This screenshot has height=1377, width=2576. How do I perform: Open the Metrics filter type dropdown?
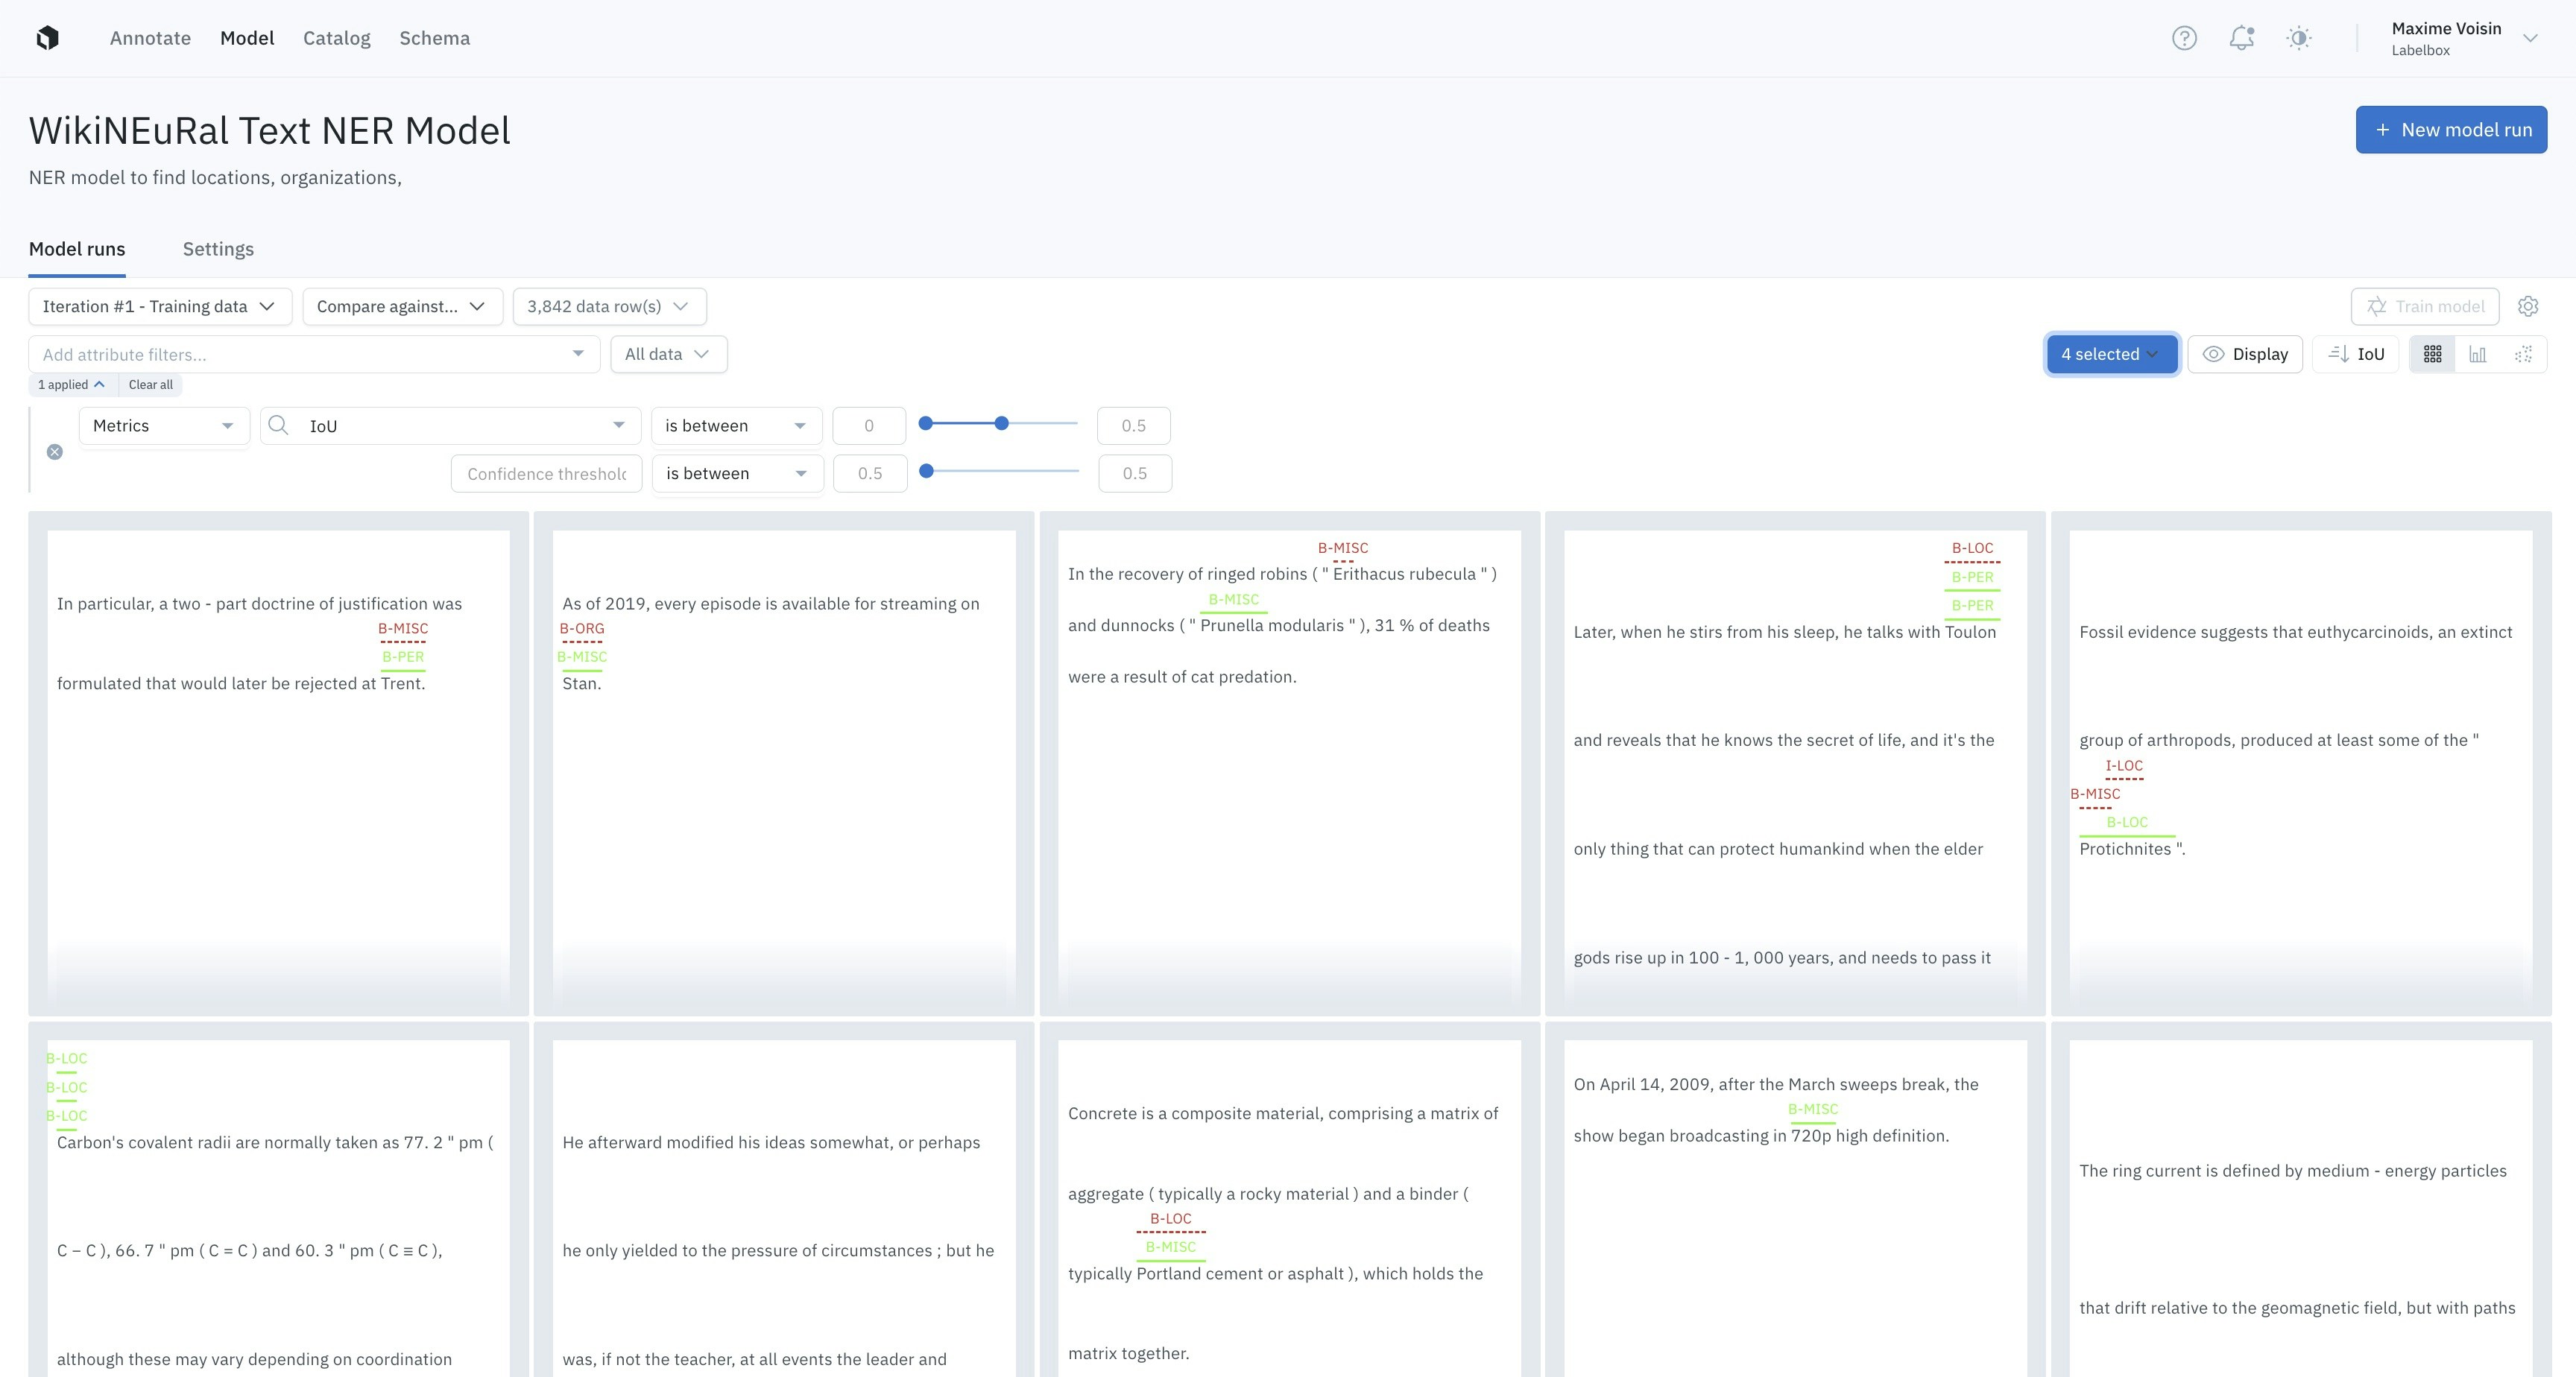click(164, 426)
